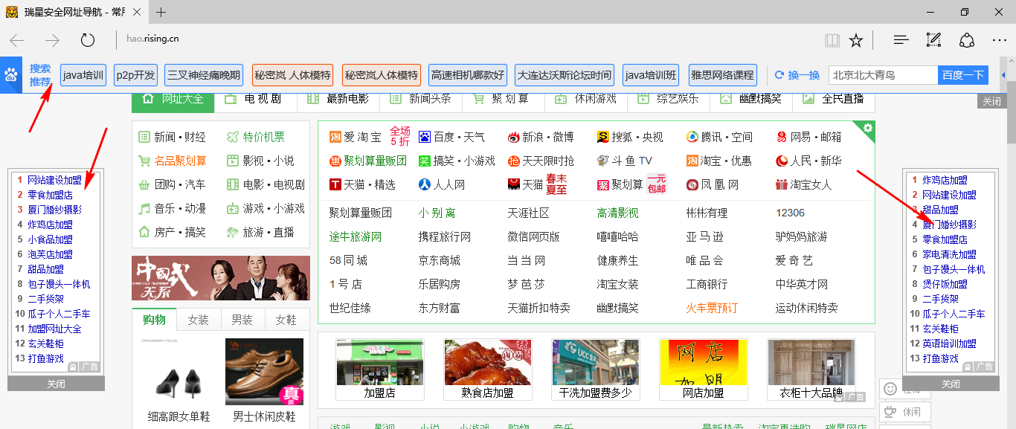Click the address bar hao.rising.cn
1016x429 pixels.
[x=152, y=39]
